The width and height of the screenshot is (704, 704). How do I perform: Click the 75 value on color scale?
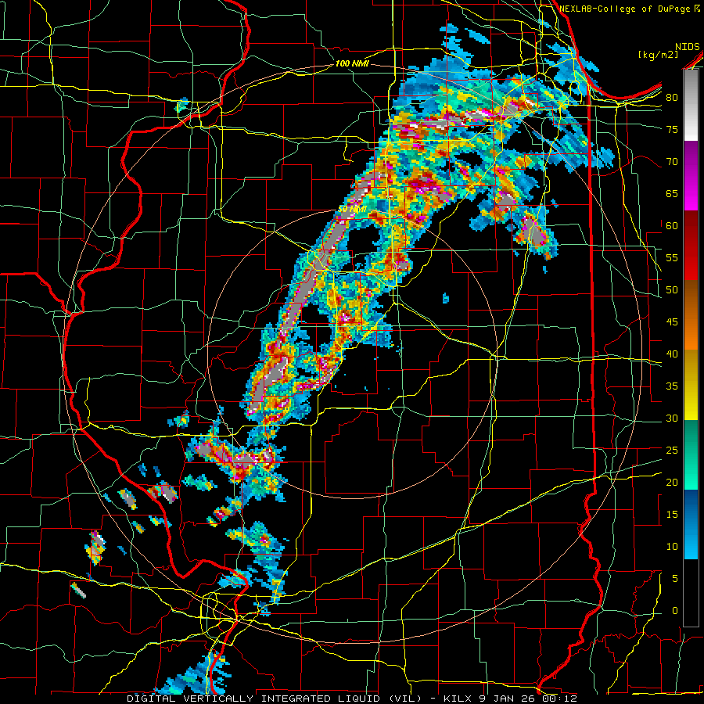(x=672, y=129)
